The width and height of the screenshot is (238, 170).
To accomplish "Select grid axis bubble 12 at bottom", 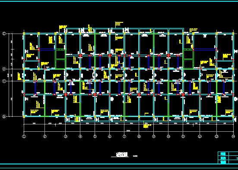I will click(x=200, y=136).
